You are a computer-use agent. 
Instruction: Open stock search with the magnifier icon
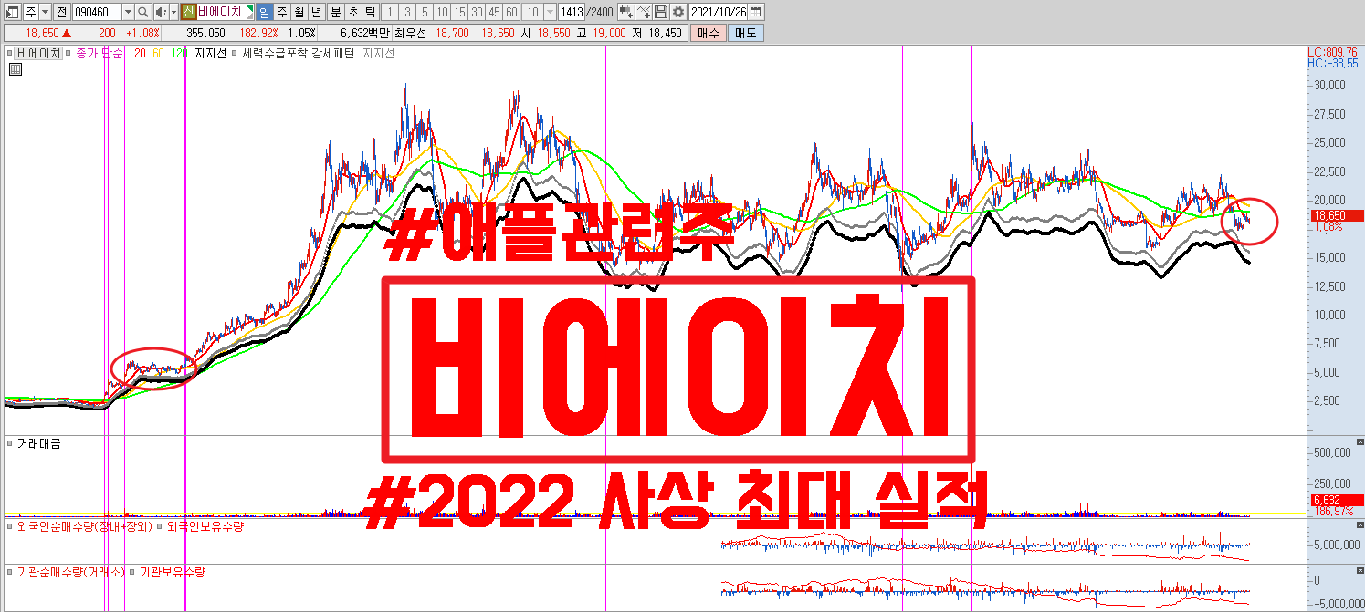[x=142, y=12]
